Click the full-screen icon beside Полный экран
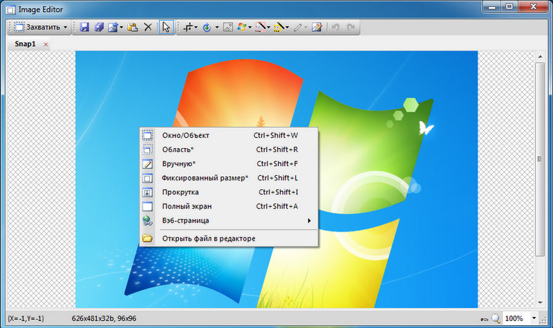Image resolution: width=553 pixels, height=328 pixels. coord(147,206)
